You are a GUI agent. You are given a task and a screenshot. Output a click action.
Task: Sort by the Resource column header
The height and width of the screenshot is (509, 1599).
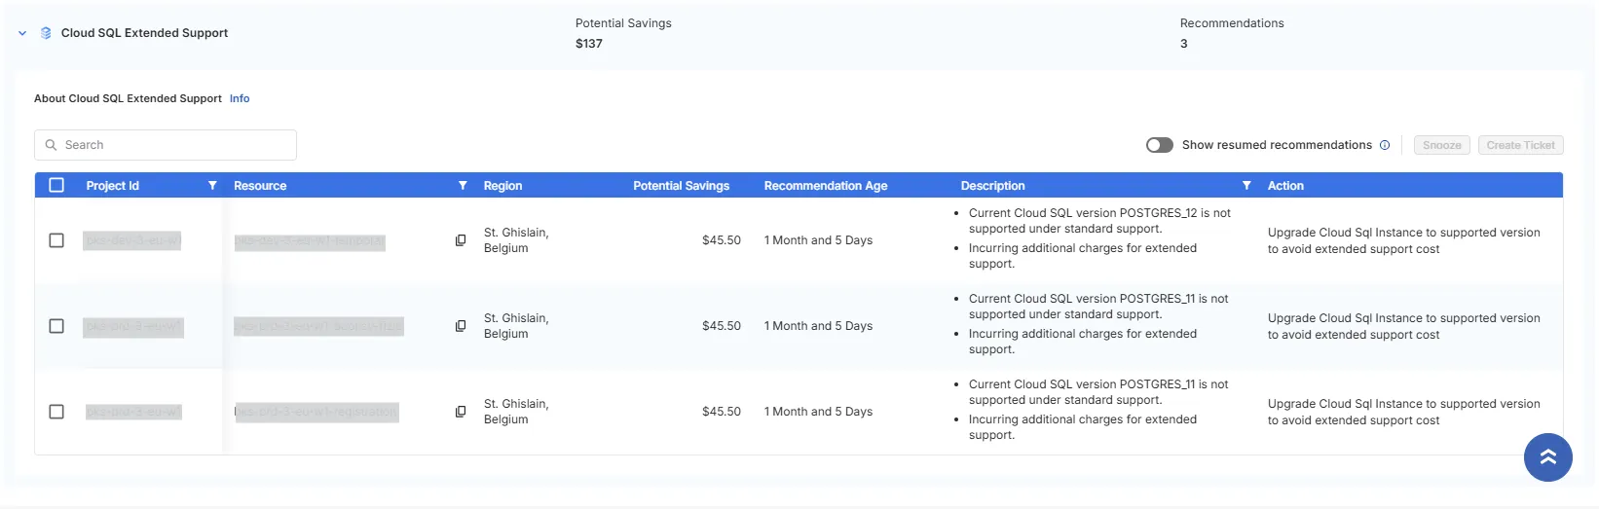point(260,186)
